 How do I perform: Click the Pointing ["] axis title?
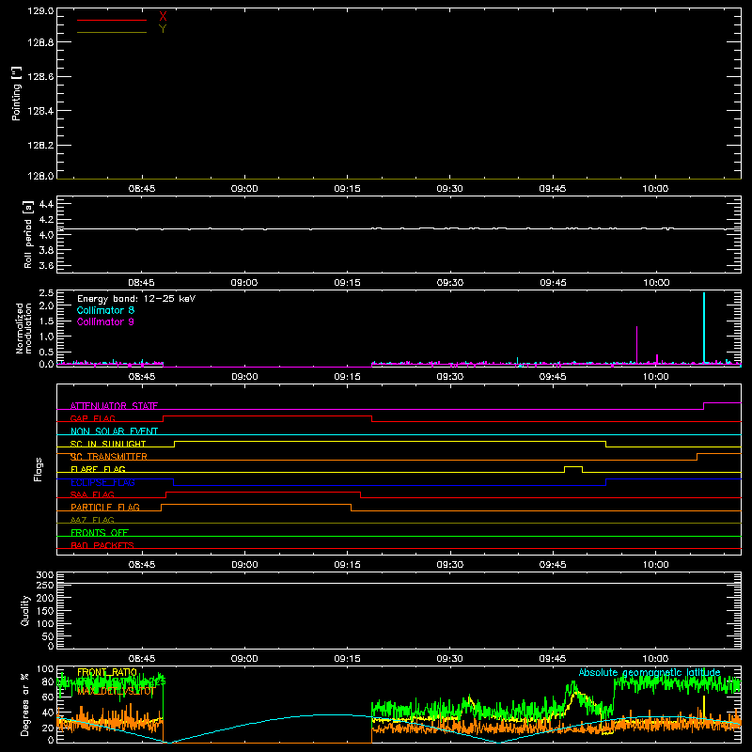17,93
